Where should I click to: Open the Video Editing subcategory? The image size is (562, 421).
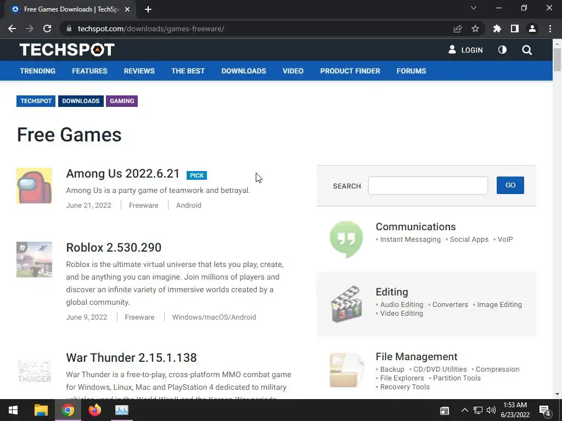point(401,313)
